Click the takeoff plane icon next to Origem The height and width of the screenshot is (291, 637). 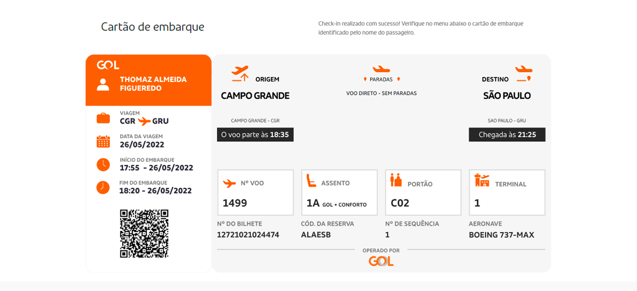coord(240,73)
